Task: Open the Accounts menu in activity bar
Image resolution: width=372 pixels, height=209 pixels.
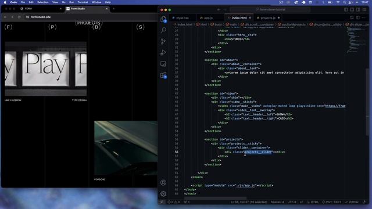Action: pos(163,182)
